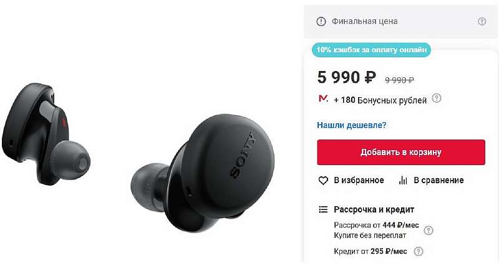Image resolution: width=499 pixels, height=276 pixels.
Task: Add product via Добавить в корзину button
Action: click(x=401, y=152)
